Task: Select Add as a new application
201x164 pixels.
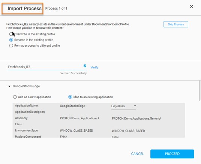Action: click(x=15, y=97)
